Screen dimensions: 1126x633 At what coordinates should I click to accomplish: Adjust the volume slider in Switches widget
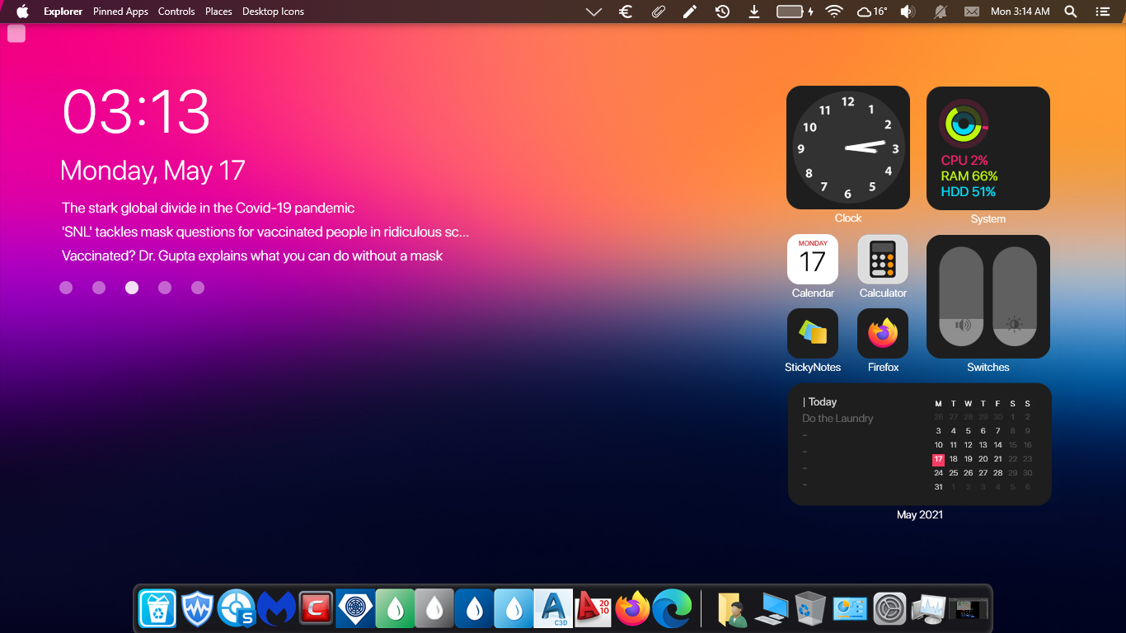[x=962, y=297]
